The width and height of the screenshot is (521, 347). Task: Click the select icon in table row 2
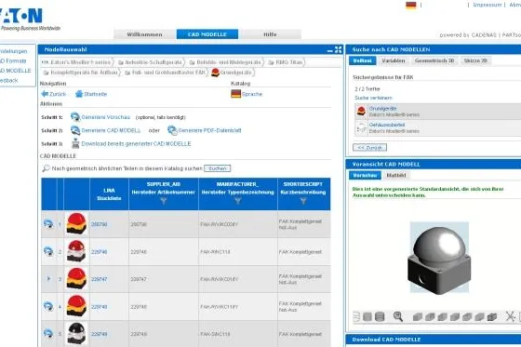click(x=48, y=251)
